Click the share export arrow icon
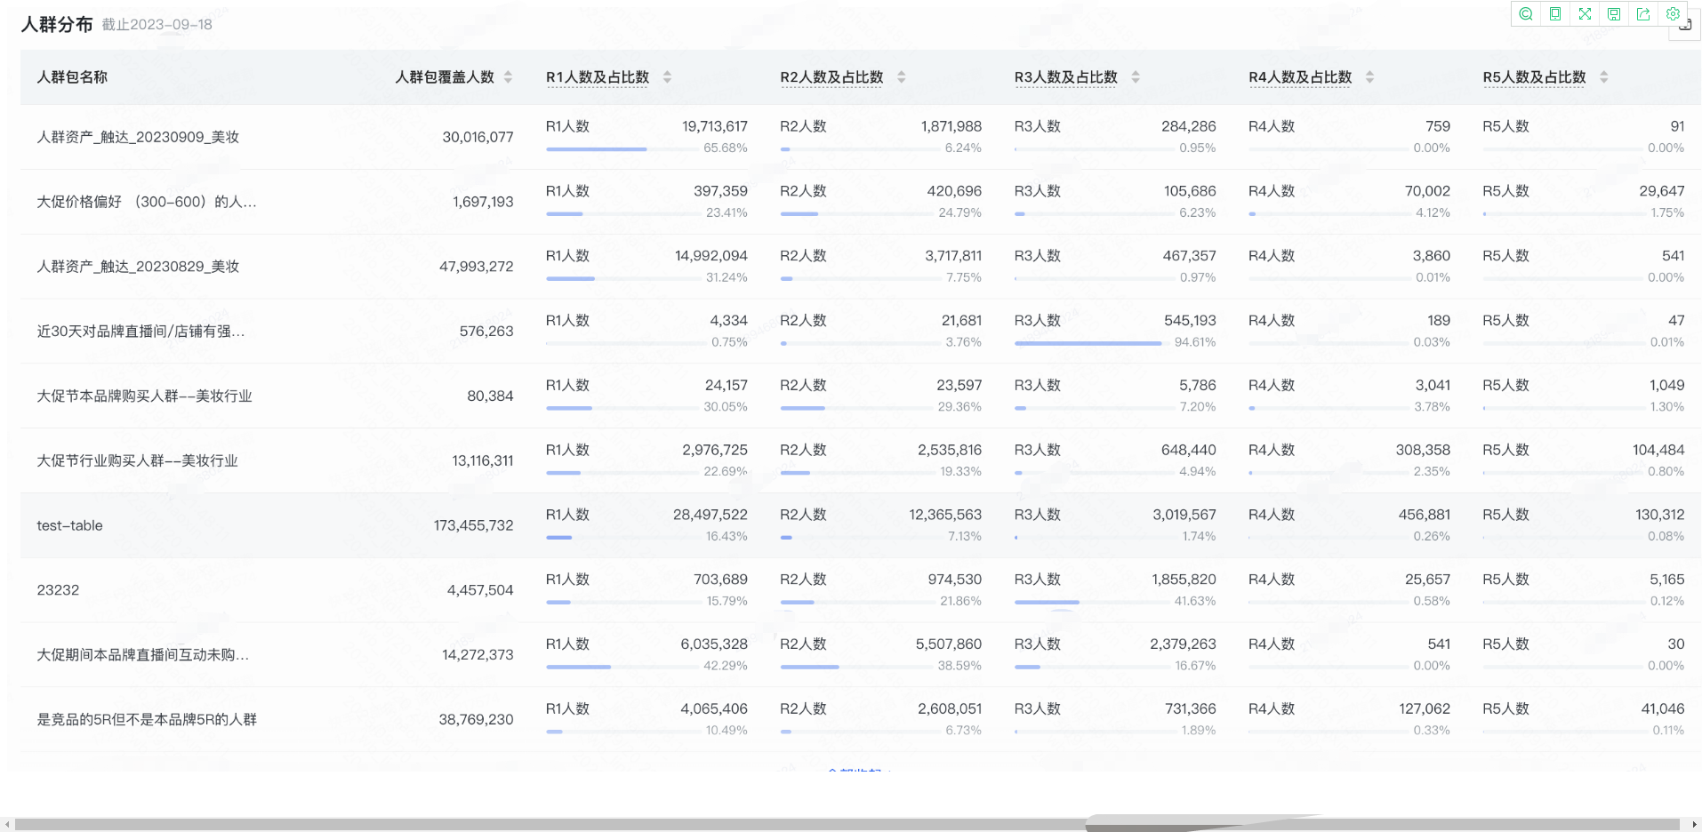 (1643, 14)
